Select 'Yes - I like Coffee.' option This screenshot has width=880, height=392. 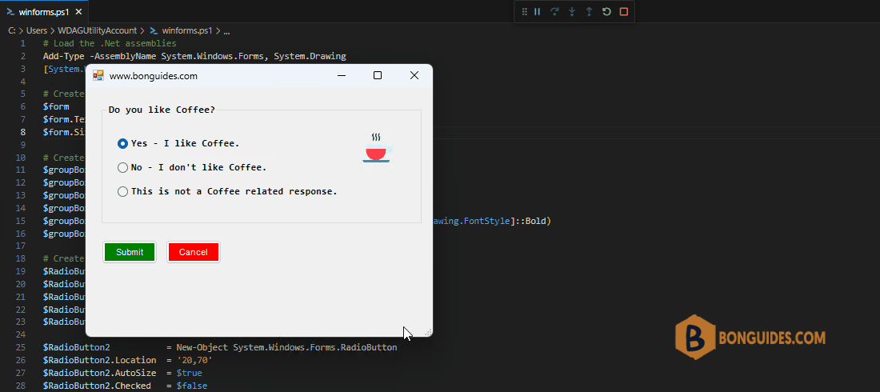(x=178, y=144)
